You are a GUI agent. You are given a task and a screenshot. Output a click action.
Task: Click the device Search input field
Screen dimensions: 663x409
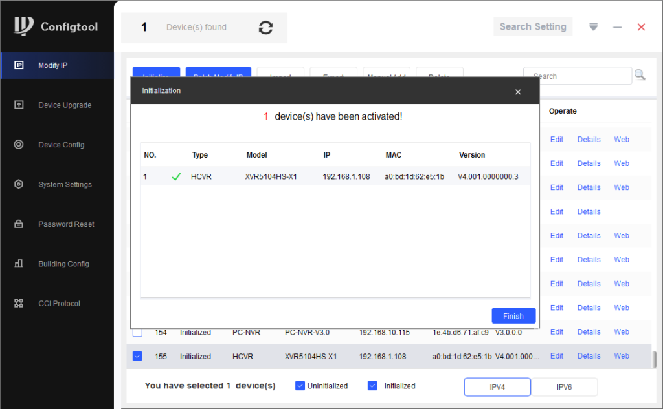coord(576,76)
